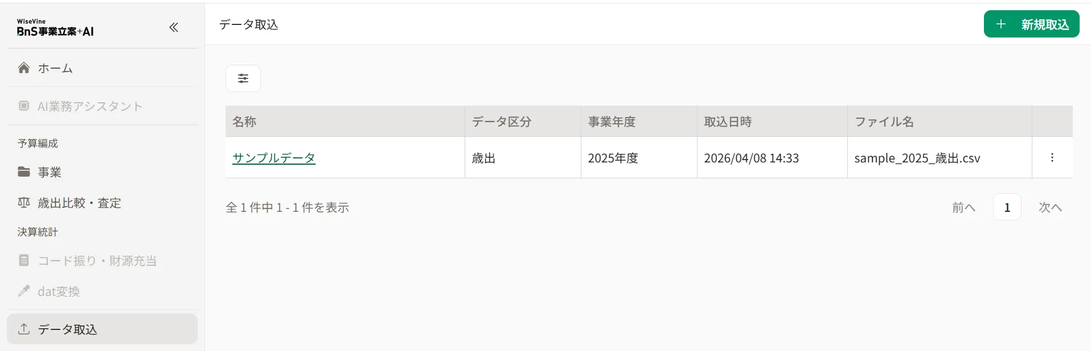Click the upload icon beside データ取込
The width and height of the screenshot is (1091, 351).
[x=24, y=329]
